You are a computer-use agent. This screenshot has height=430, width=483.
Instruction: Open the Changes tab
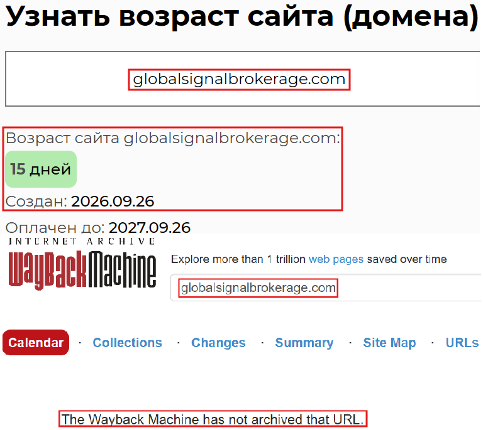pyautogui.click(x=218, y=342)
